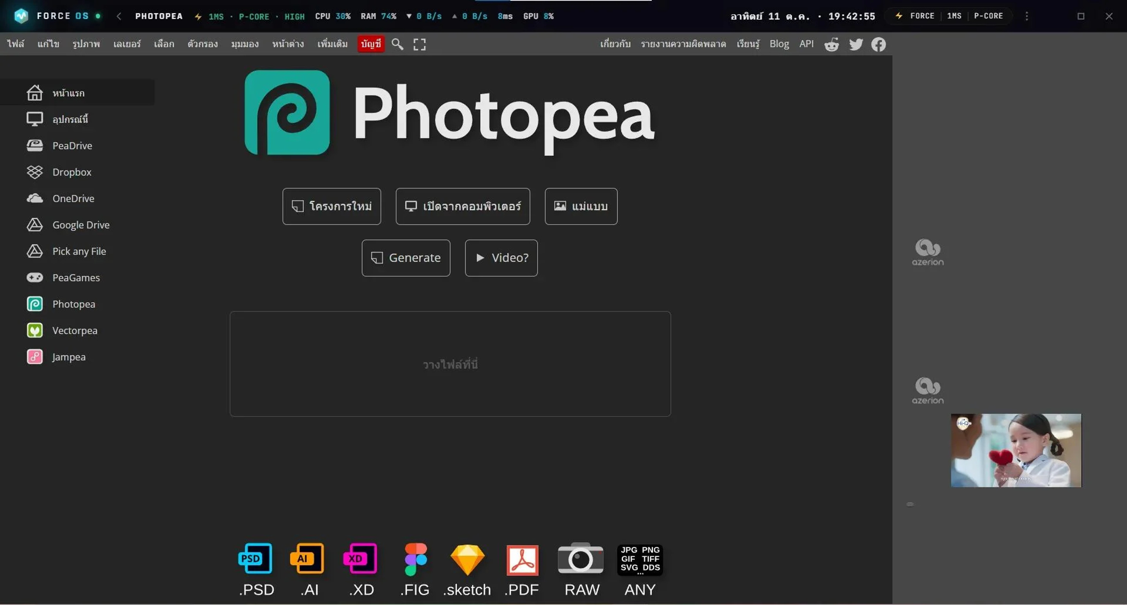The width and height of the screenshot is (1127, 605).
Task: Click the red บัญชี account button
Action: point(371,44)
